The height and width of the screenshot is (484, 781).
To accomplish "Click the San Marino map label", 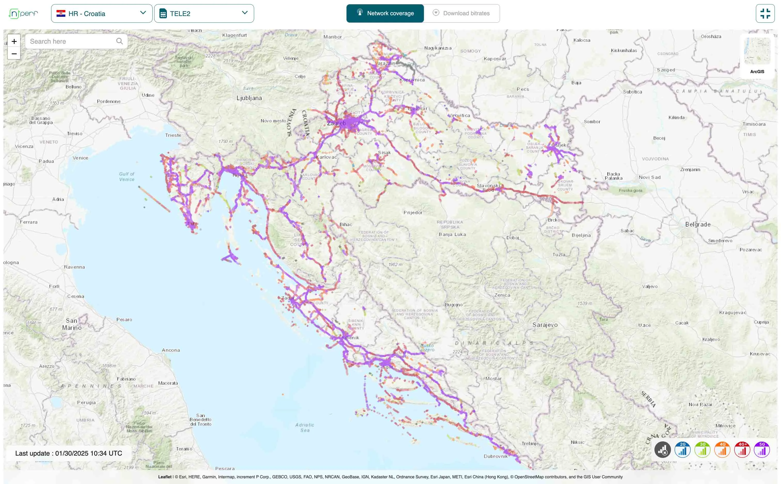I will [x=72, y=324].
